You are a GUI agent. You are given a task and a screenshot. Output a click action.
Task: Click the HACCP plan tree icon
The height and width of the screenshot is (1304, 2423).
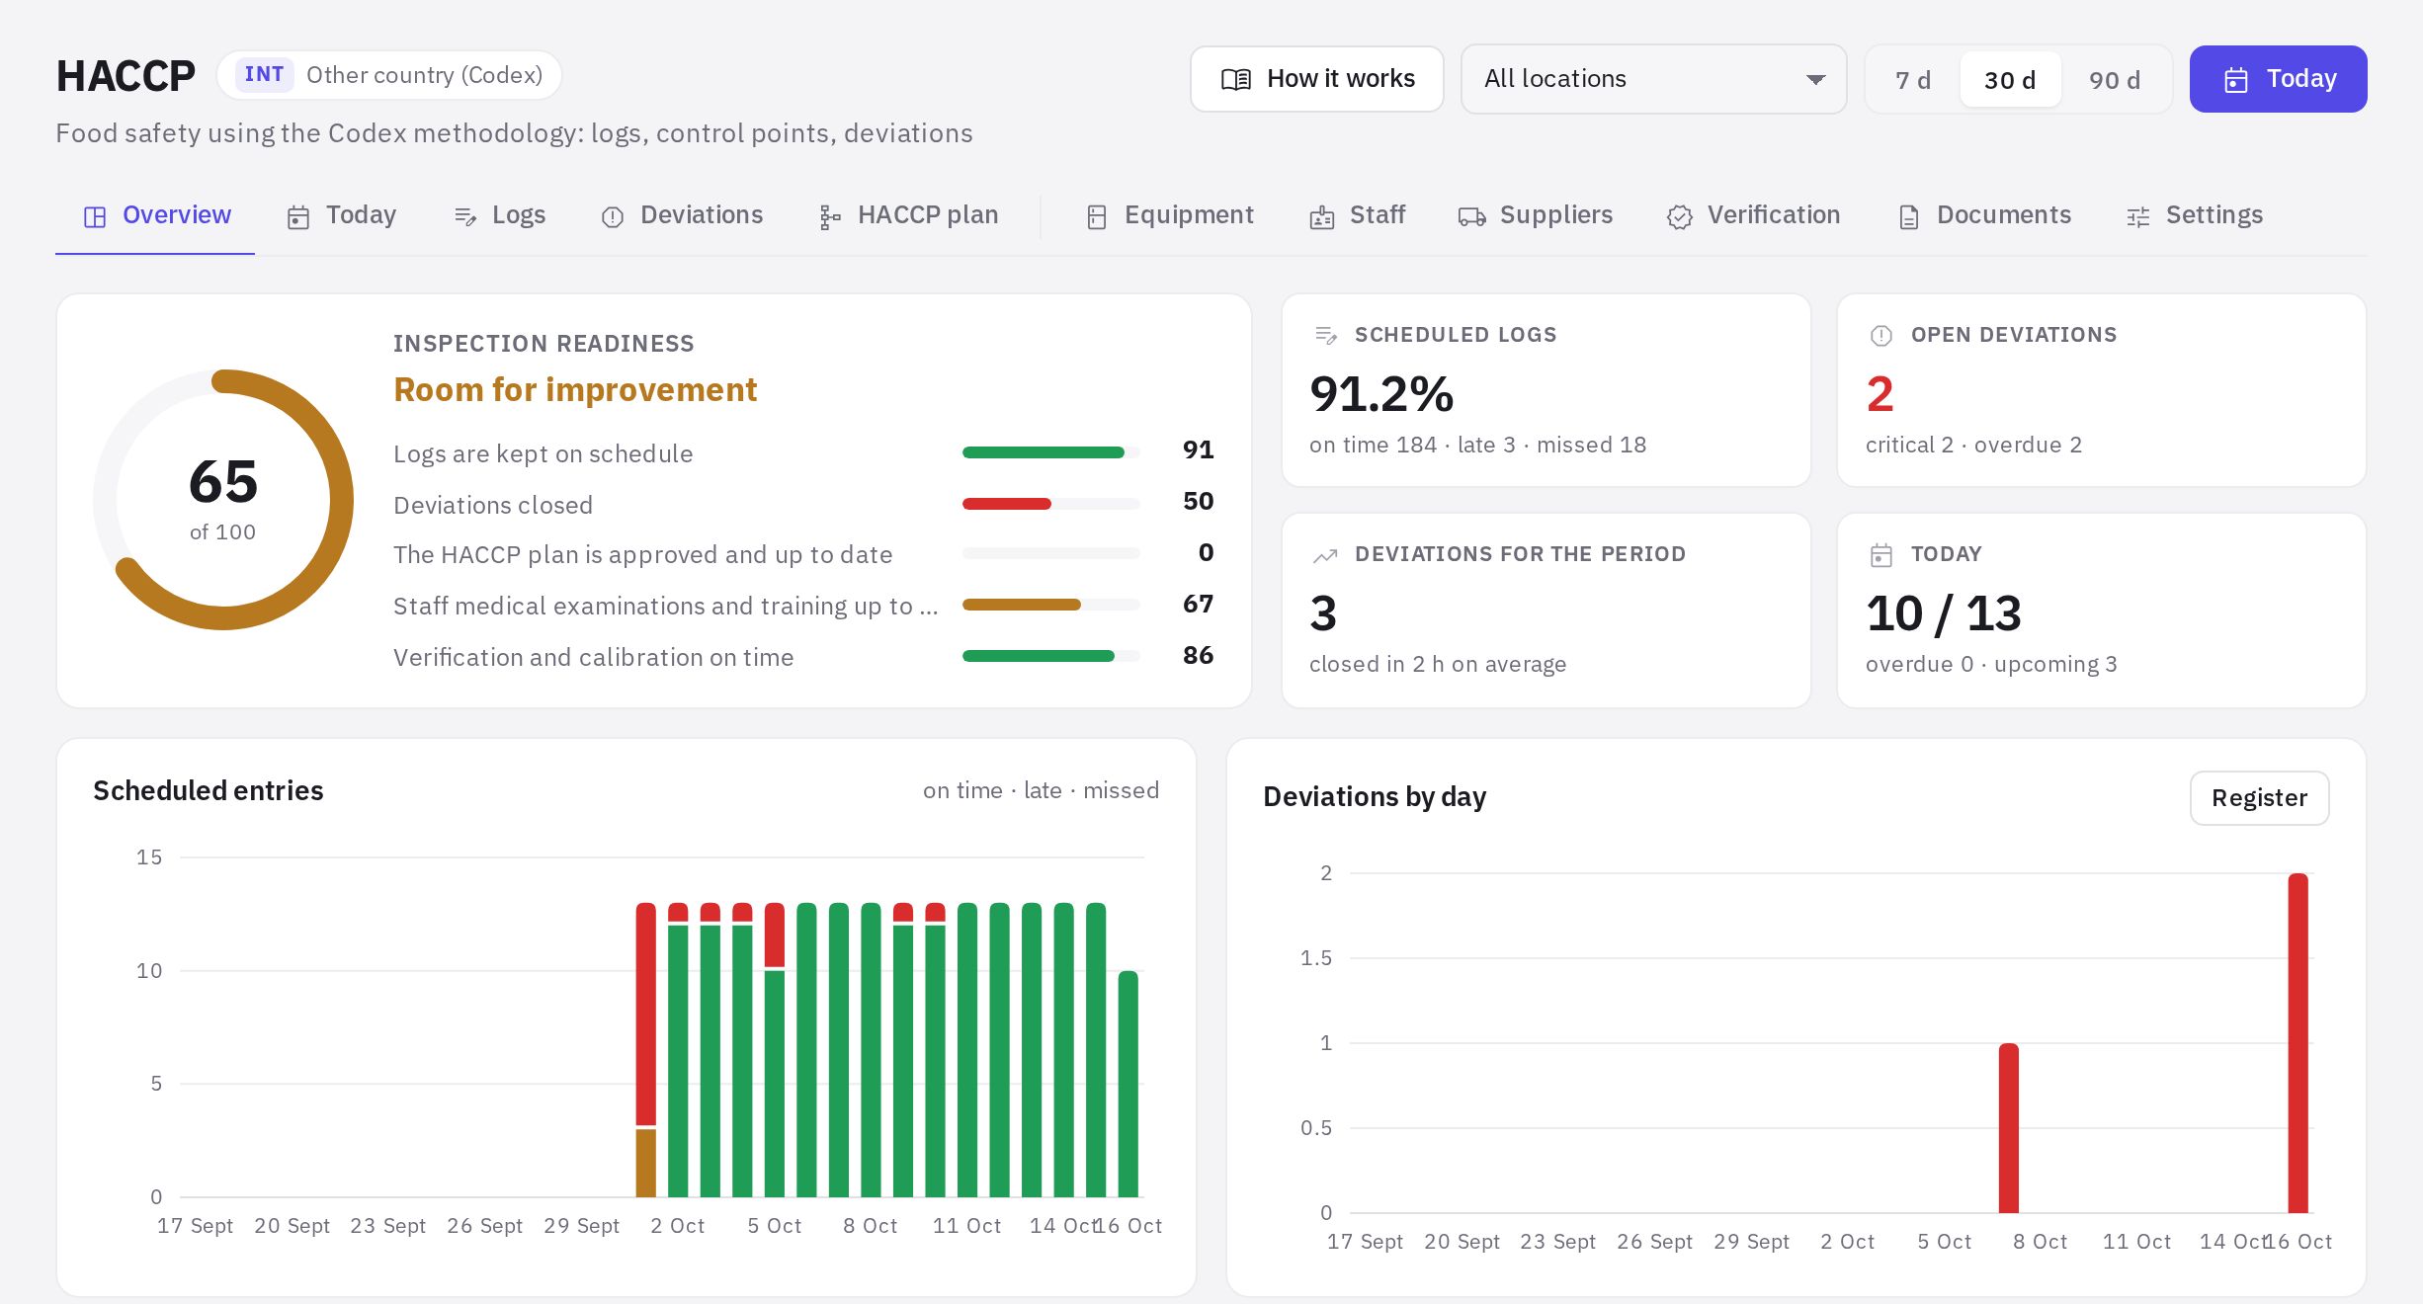[830, 216]
